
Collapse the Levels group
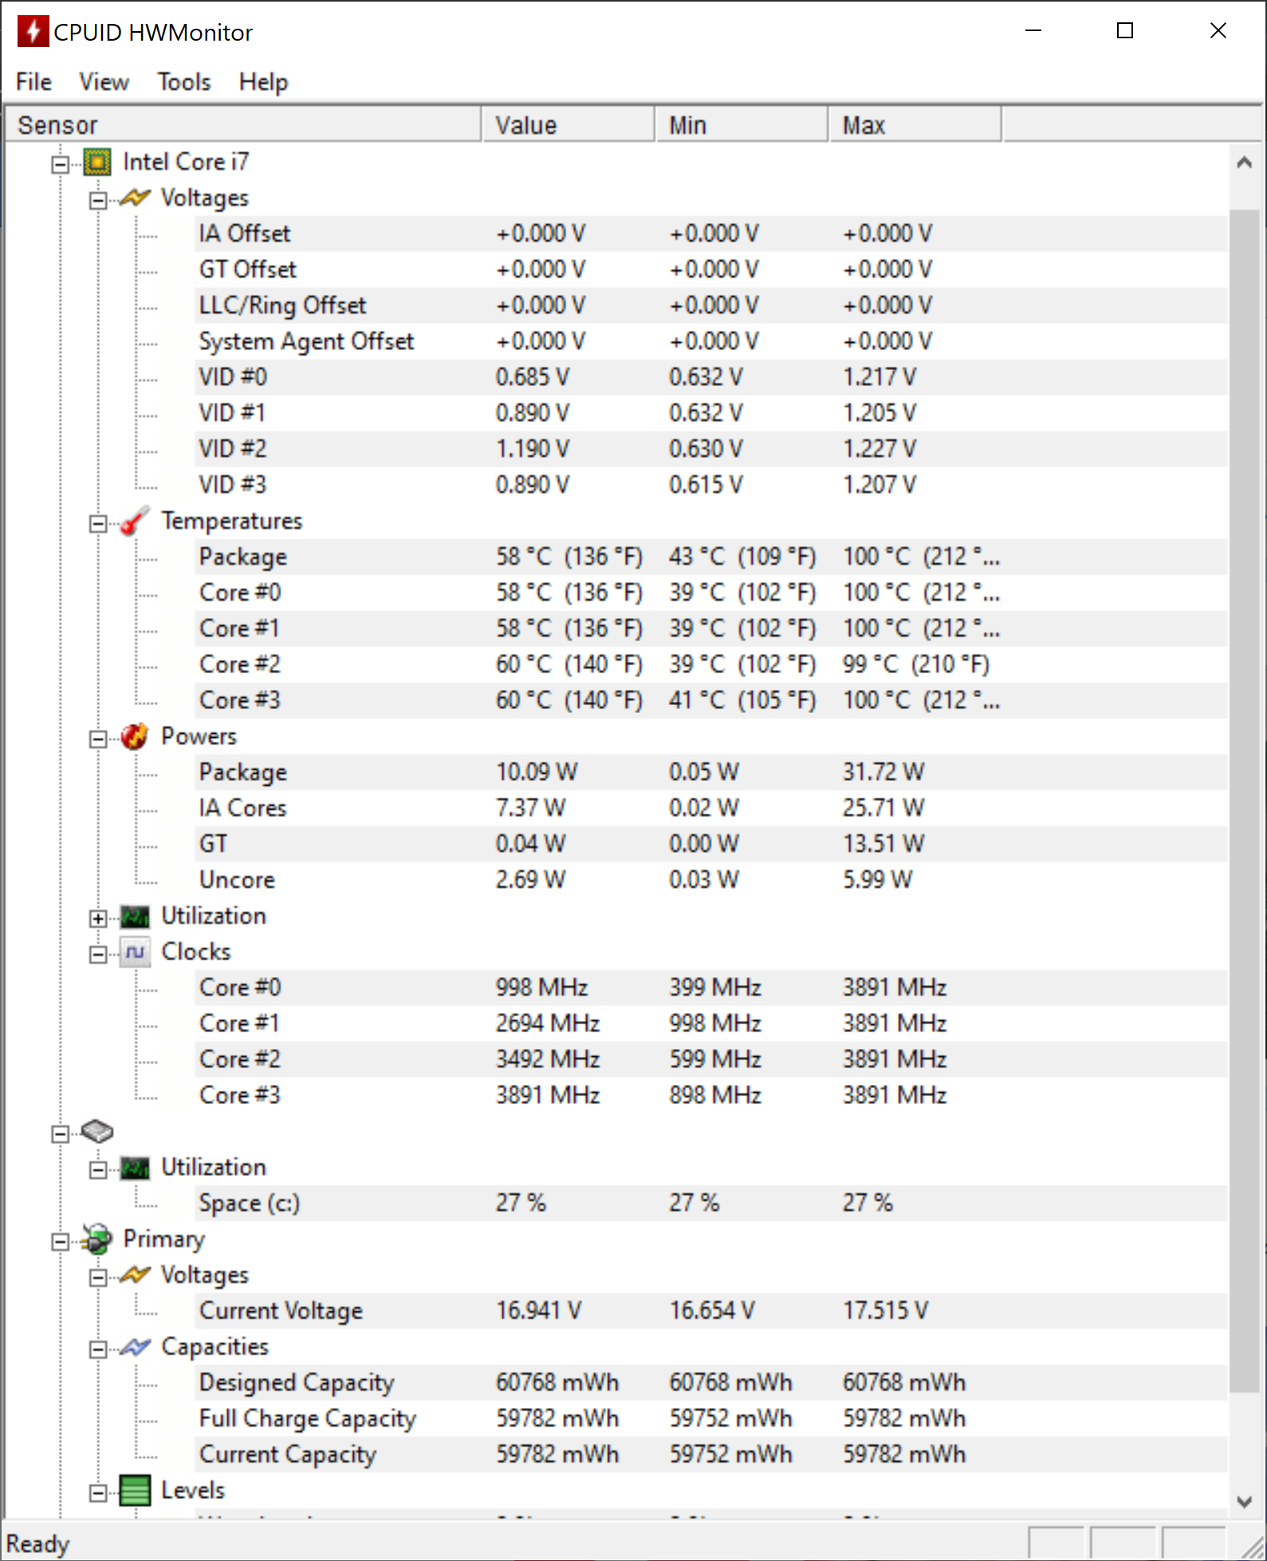coord(97,1493)
